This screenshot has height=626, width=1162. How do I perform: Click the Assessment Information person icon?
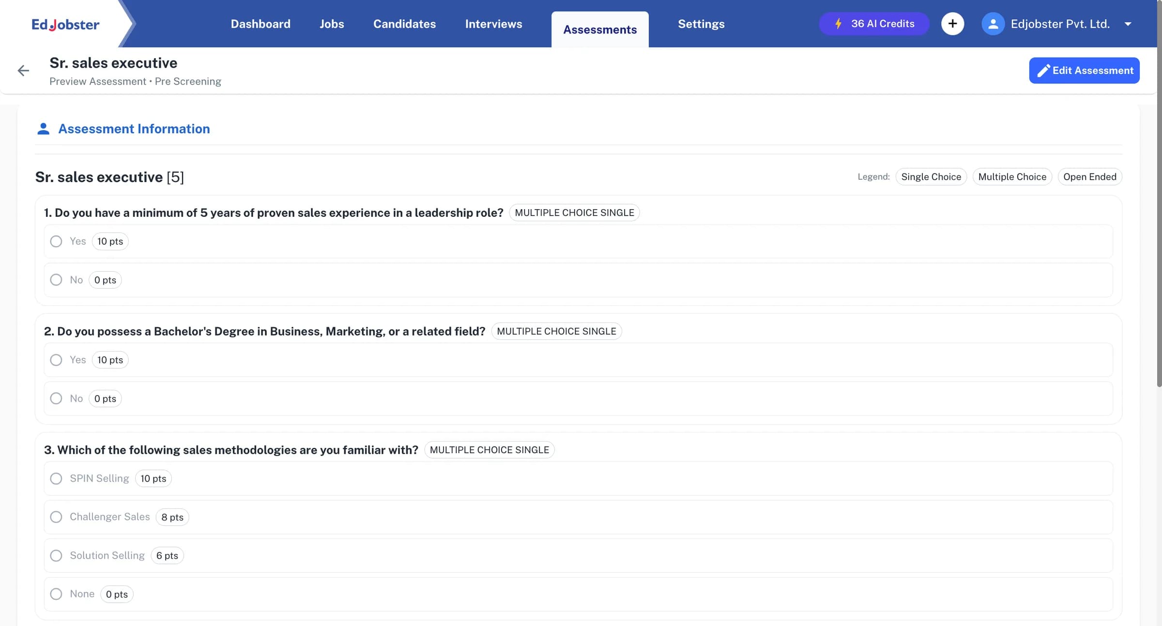coord(44,129)
